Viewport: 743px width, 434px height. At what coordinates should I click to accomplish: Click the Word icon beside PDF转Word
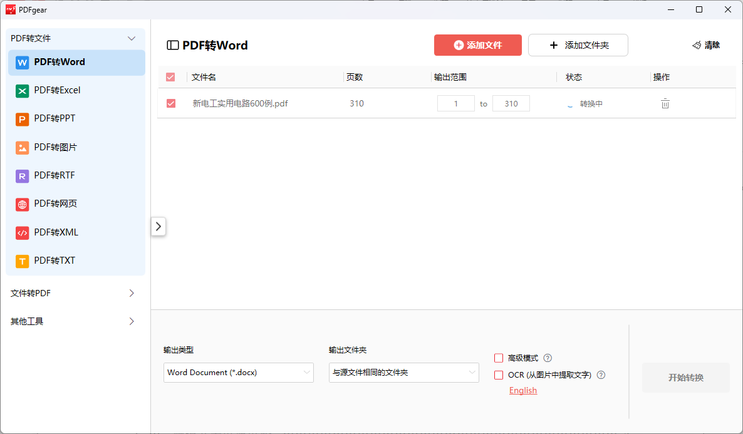pyautogui.click(x=23, y=63)
